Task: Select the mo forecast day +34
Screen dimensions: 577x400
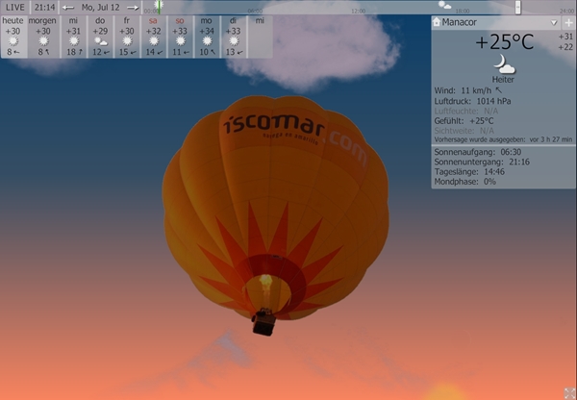Action: [207, 37]
